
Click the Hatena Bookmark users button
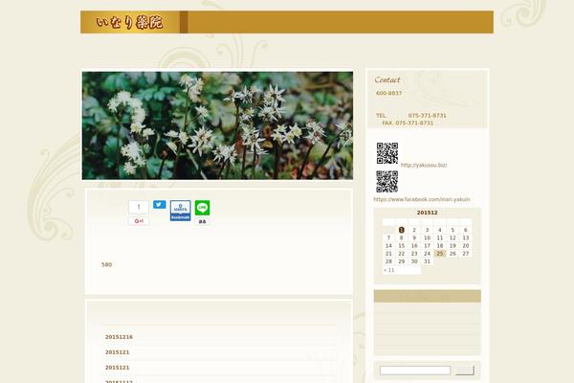point(180,211)
